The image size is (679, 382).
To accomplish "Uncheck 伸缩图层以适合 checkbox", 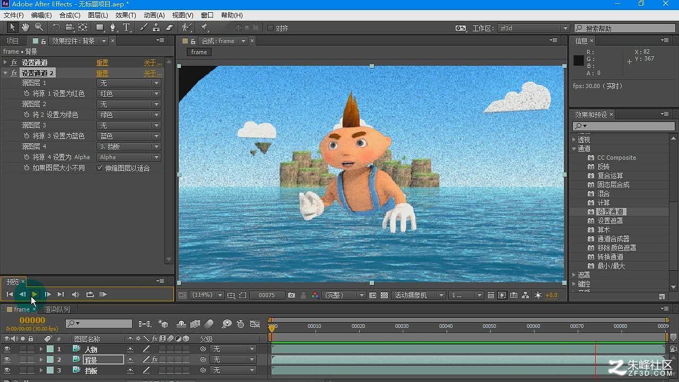I will coord(100,168).
